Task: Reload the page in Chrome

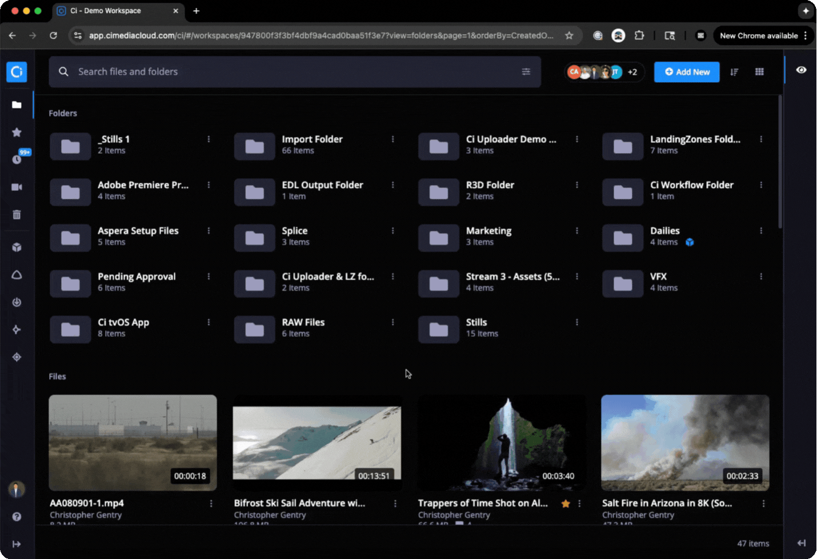Action: 53,35
